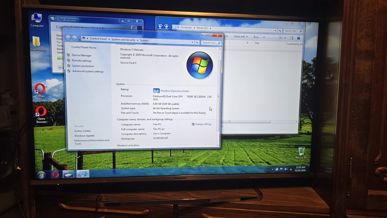This screenshot has height=218, width=387.
Task: Select the Windows 7 Ultimate text
Action: [132, 50]
